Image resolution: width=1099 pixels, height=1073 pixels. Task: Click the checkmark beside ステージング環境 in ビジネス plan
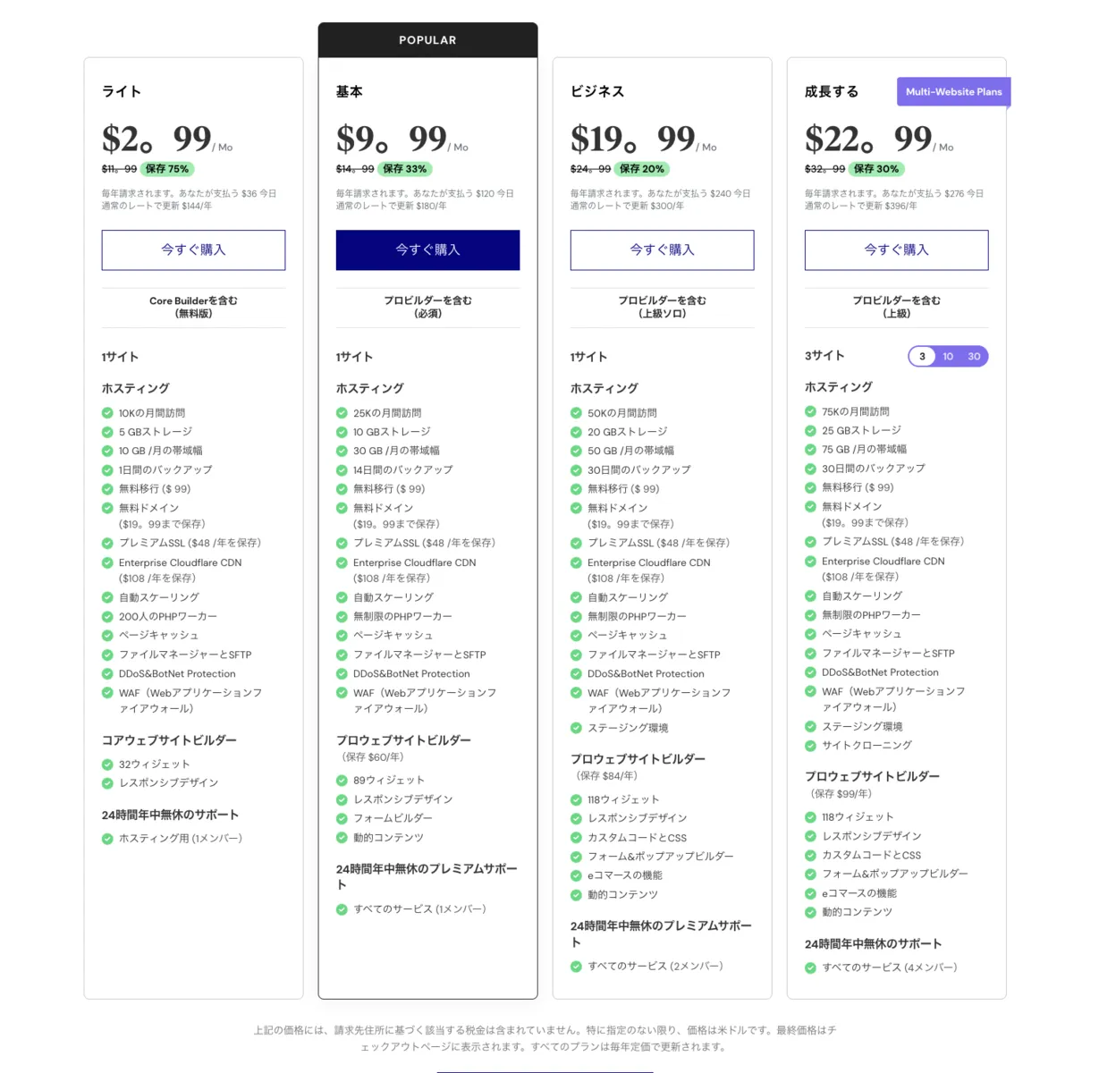click(x=576, y=728)
